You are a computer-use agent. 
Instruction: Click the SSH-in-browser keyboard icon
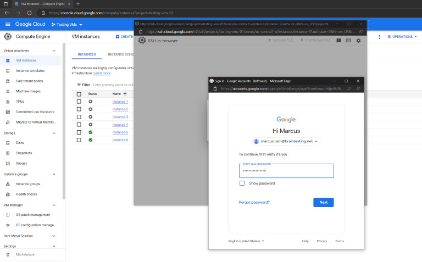point(348,41)
